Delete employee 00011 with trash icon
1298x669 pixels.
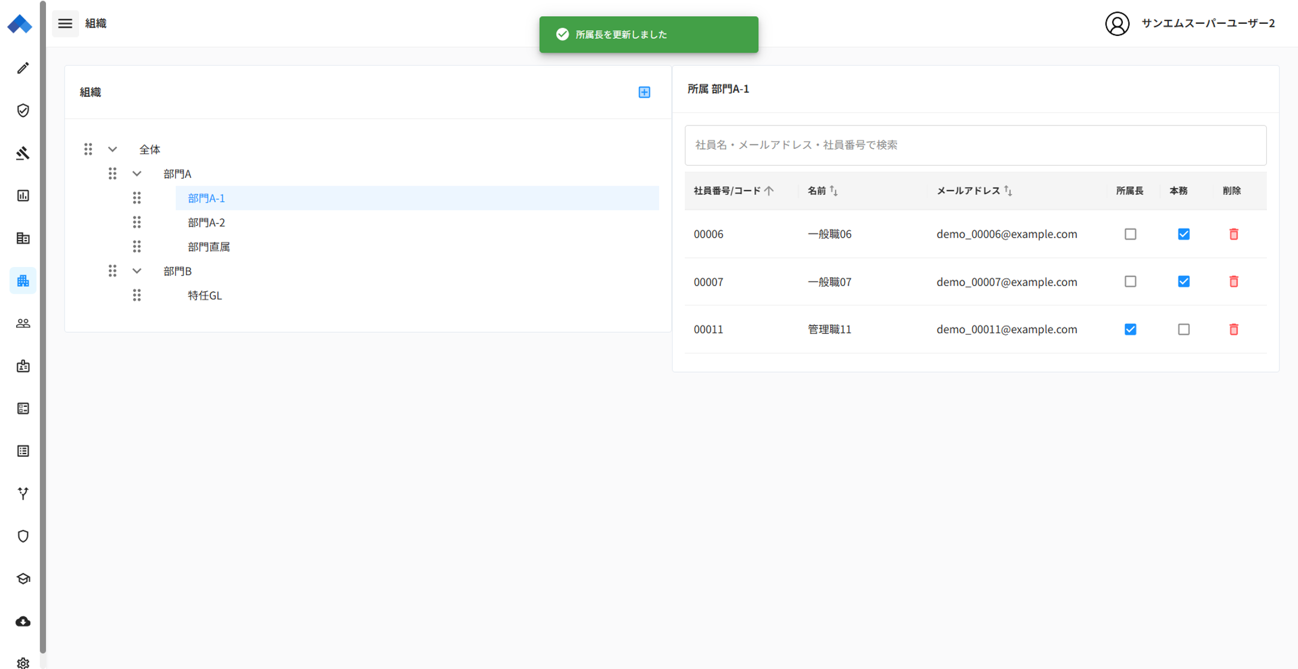coord(1233,329)
